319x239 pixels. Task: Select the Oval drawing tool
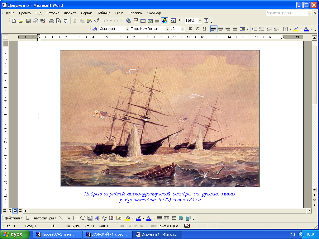click(x=83, y=218)
